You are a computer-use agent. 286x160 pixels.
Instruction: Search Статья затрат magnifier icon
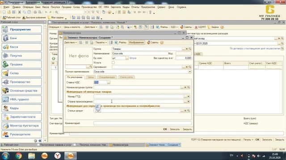click(189, 111)
